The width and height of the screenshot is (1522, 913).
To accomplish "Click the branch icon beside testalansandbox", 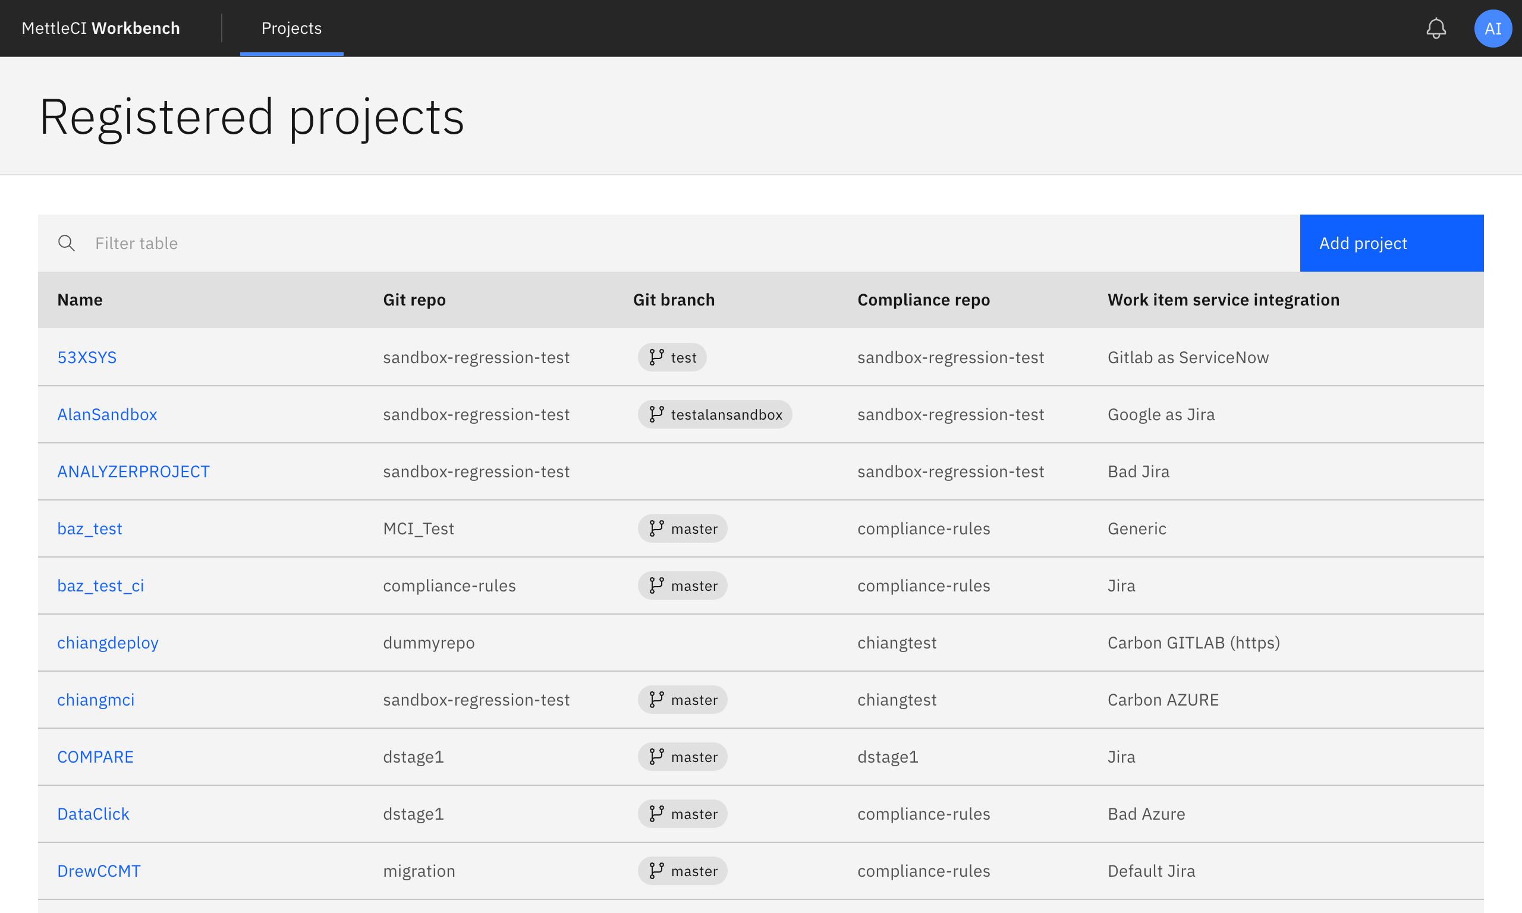I will coord(656,414).
